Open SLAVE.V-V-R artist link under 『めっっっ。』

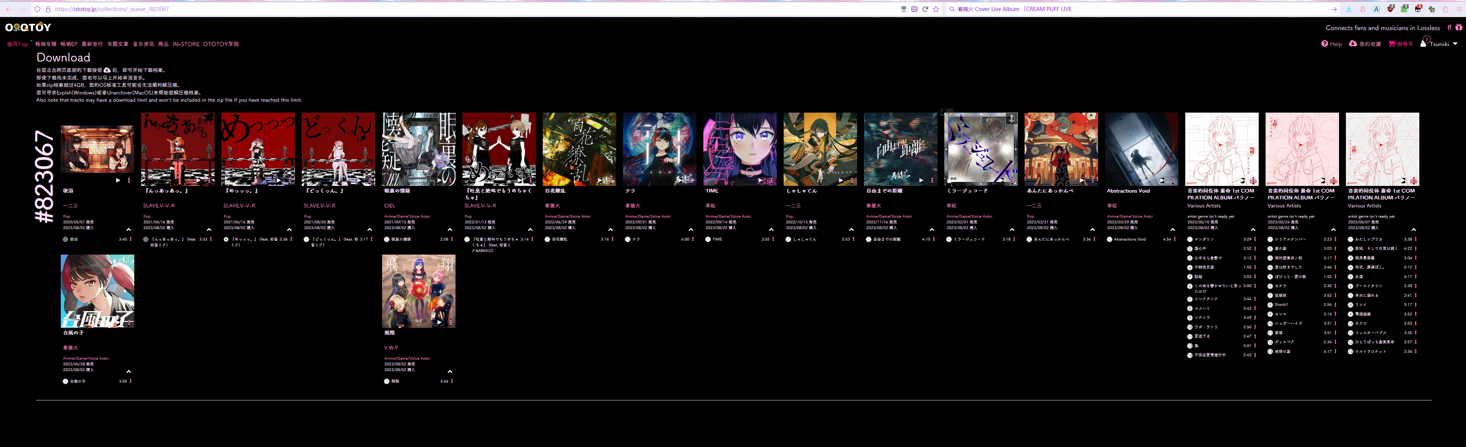239,206
